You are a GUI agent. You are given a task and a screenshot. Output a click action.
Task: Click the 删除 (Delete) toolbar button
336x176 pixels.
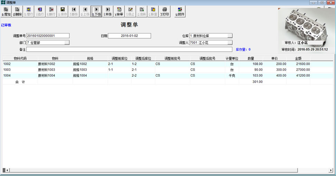(17, 12)
